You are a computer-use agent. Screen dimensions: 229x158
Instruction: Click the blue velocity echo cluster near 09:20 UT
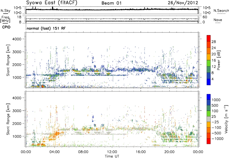(93, 118)
